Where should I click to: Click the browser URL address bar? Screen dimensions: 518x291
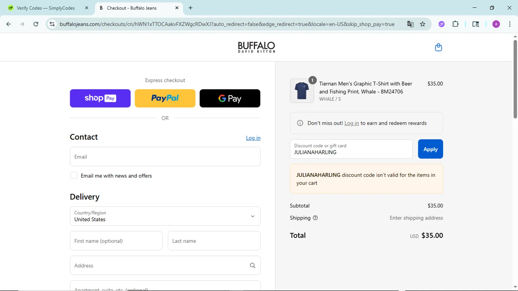(x=227, y=24)
